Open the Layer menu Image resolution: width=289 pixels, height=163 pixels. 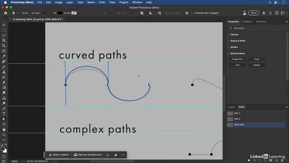(x=70, y=2)
